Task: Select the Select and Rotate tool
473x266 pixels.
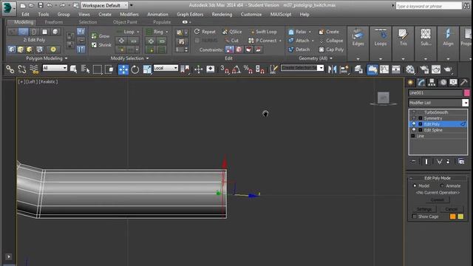Action: [135, 69]
